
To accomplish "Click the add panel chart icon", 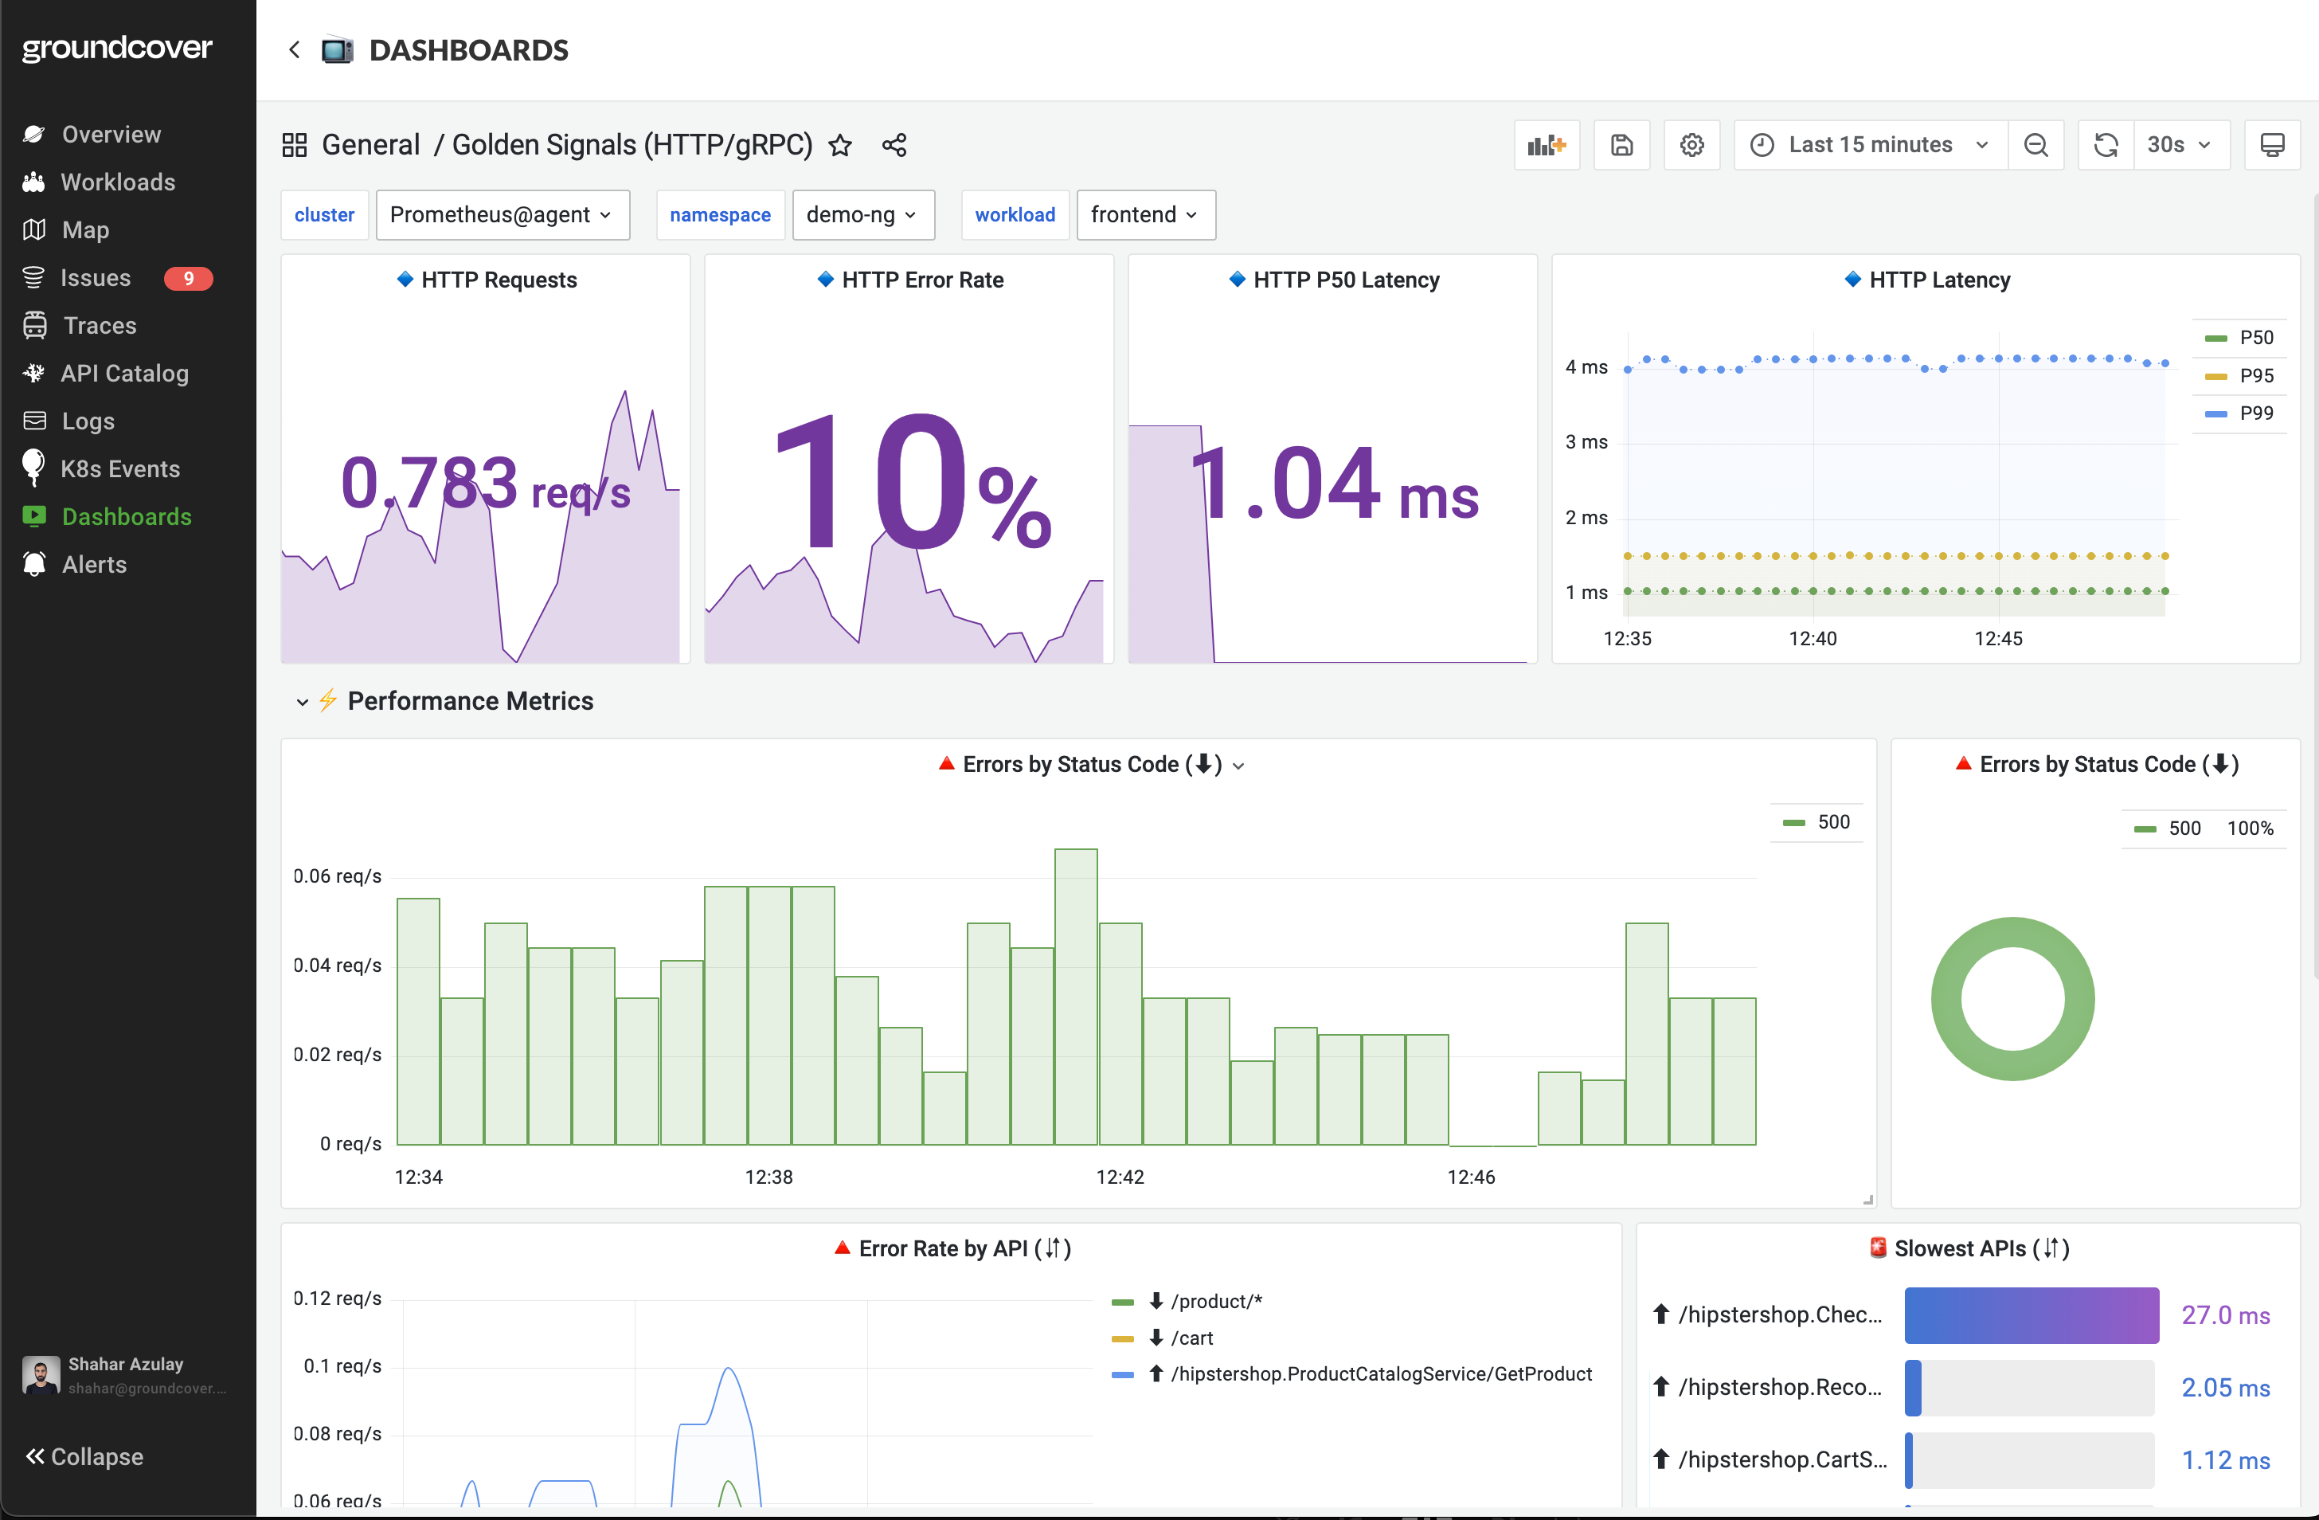I will click(1546, 145).
